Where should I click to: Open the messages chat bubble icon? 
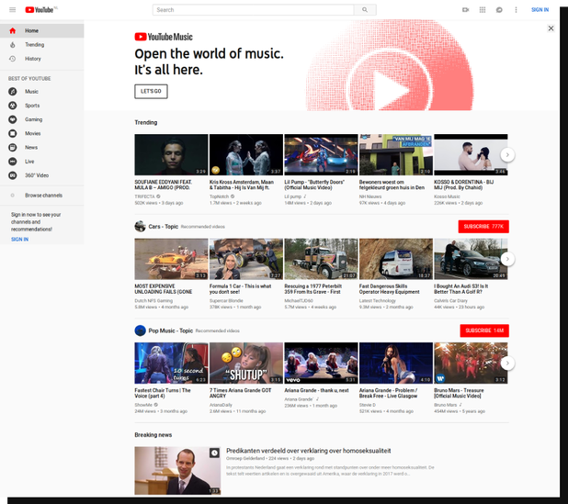pos(499,10)
